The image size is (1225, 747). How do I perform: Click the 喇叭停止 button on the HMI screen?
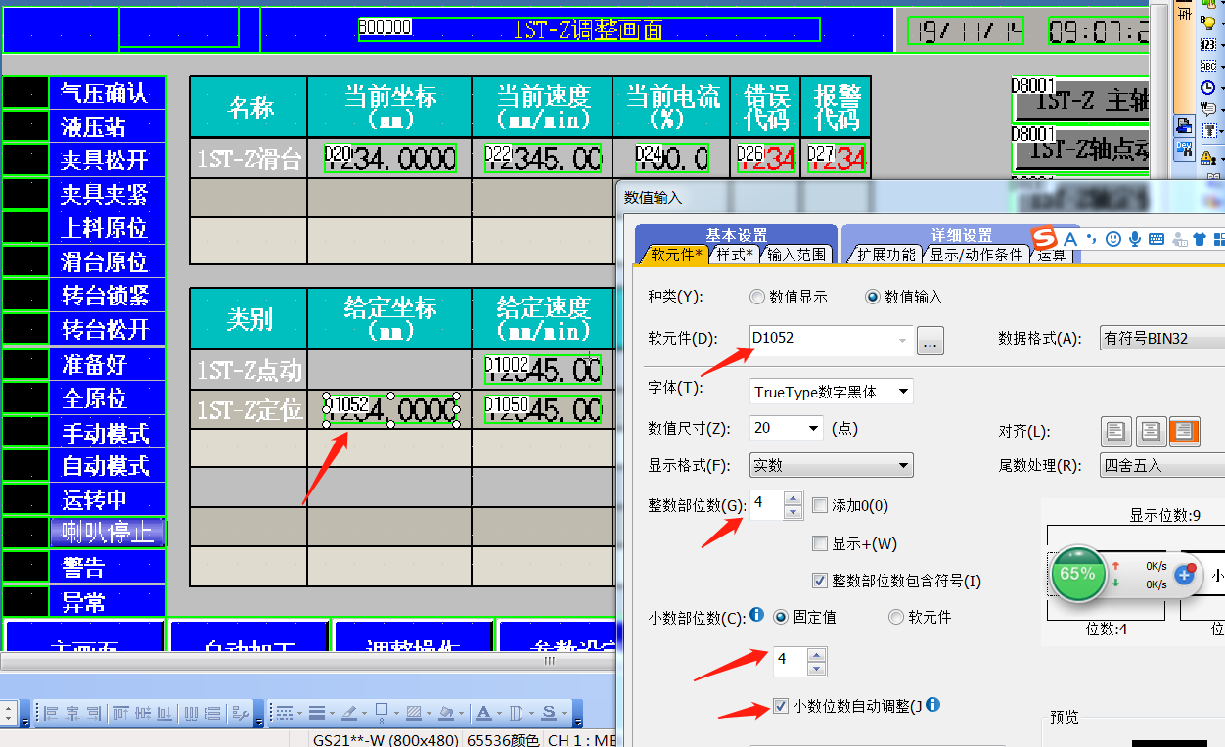[107, 533]
